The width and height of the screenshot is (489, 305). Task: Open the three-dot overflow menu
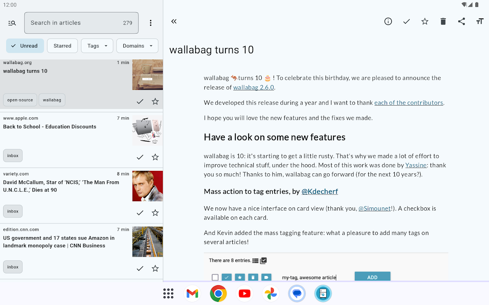coord(151,23)
